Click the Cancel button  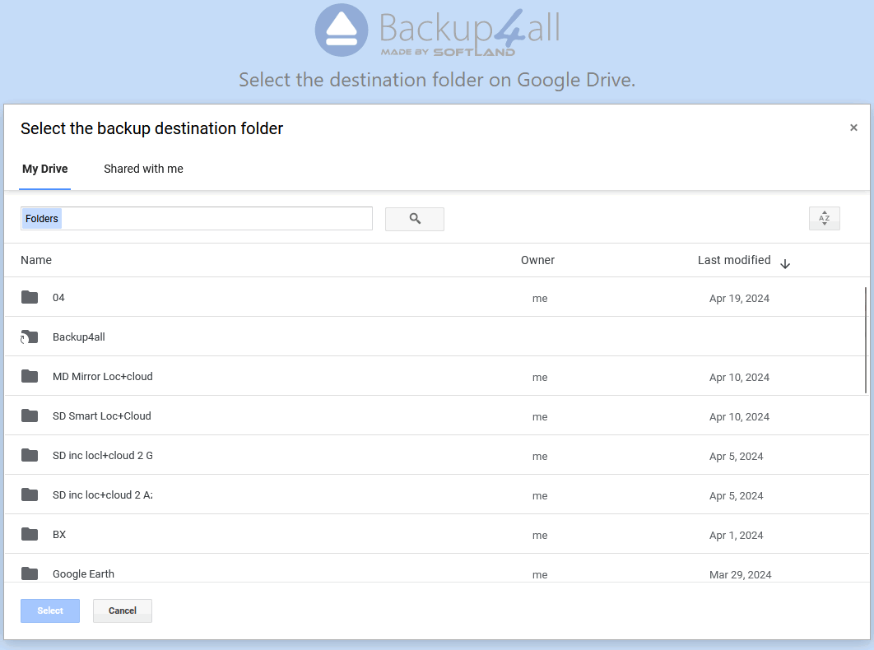[x=122, y=611]
